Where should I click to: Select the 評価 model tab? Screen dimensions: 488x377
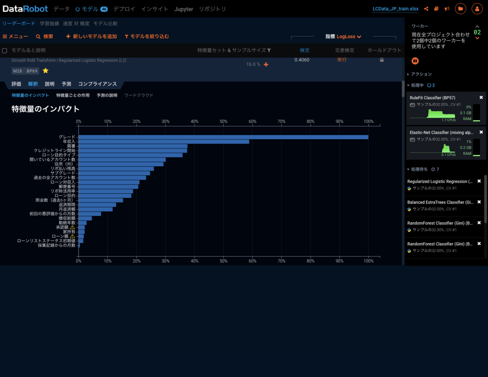coord(16,84)
